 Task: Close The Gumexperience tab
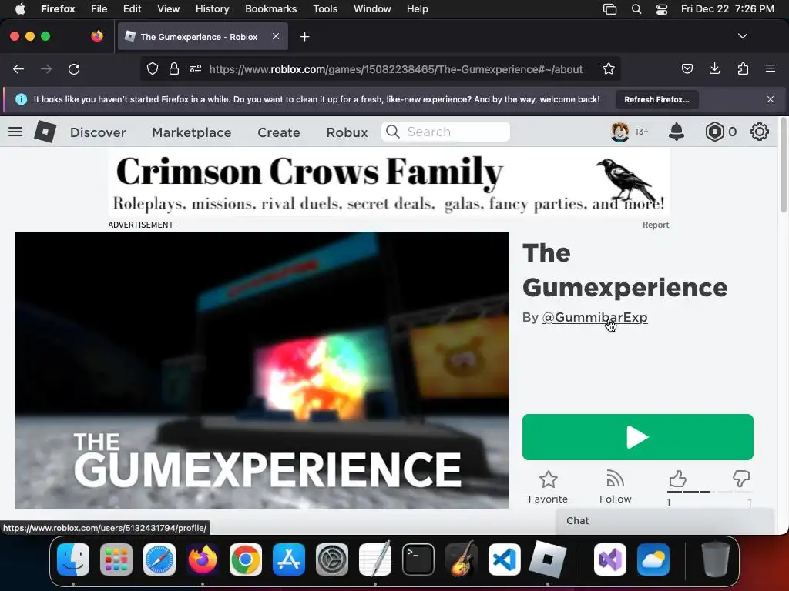pyautogui.click(x=276, y=36)
